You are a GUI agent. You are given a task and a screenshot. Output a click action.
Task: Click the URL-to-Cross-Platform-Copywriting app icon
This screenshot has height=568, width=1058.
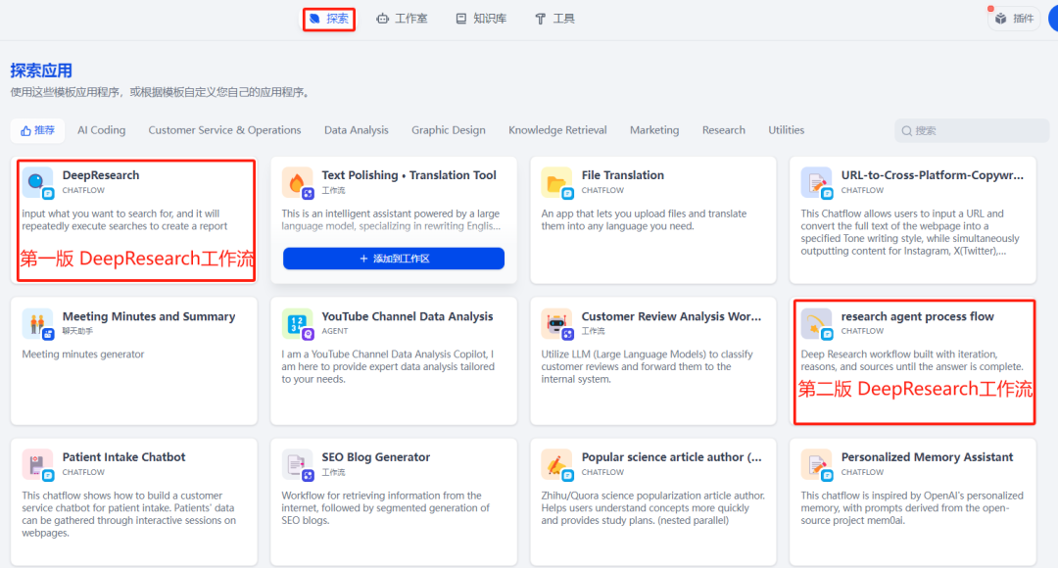(x=817, y=182)
